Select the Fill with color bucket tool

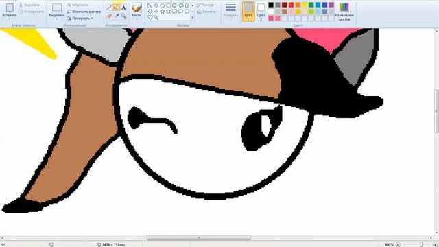tap(116, 8)
